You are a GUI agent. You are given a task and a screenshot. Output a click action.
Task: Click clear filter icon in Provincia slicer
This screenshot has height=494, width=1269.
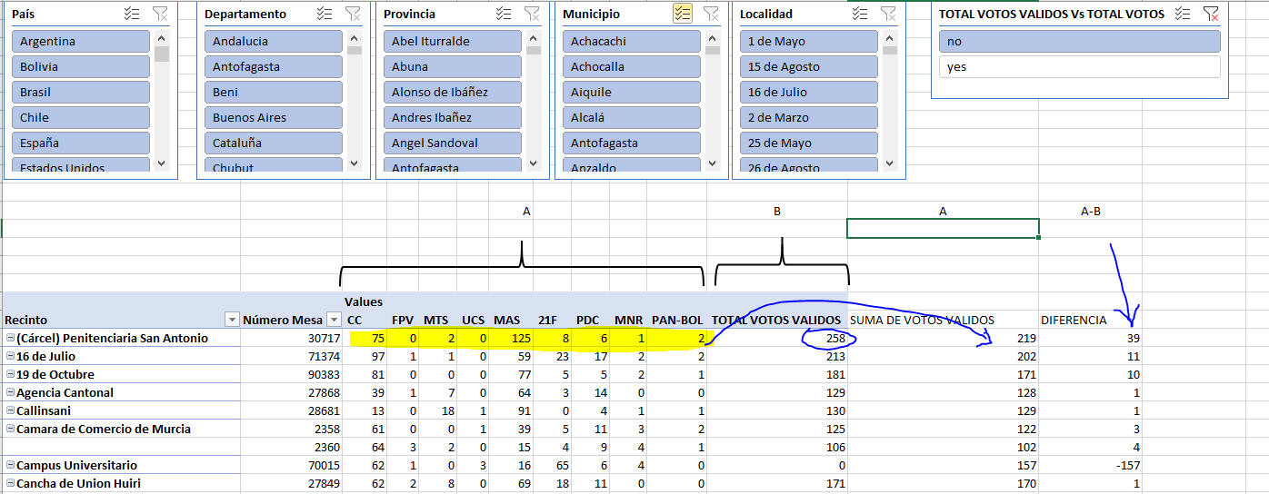pyautogui.click(x=532, y=14)
